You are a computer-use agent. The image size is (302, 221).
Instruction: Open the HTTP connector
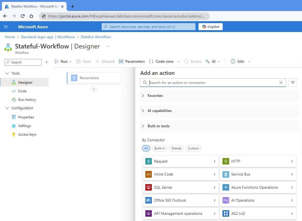pos(258,161)
